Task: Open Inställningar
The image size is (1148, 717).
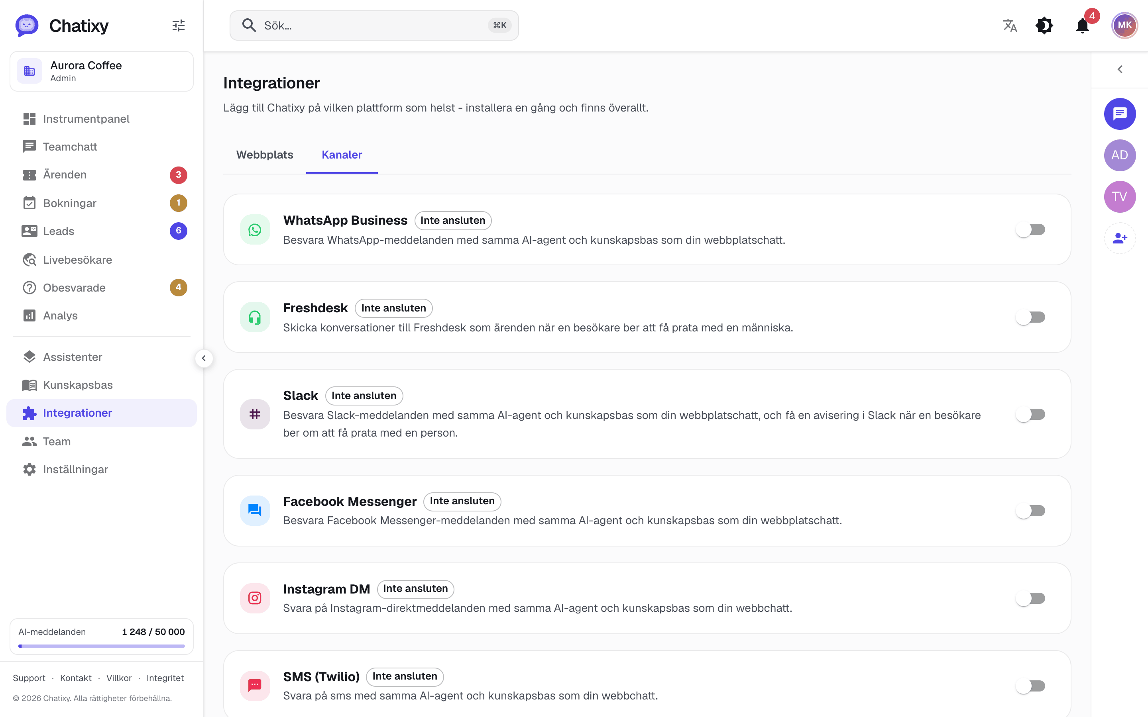Action: pos(102,469)
